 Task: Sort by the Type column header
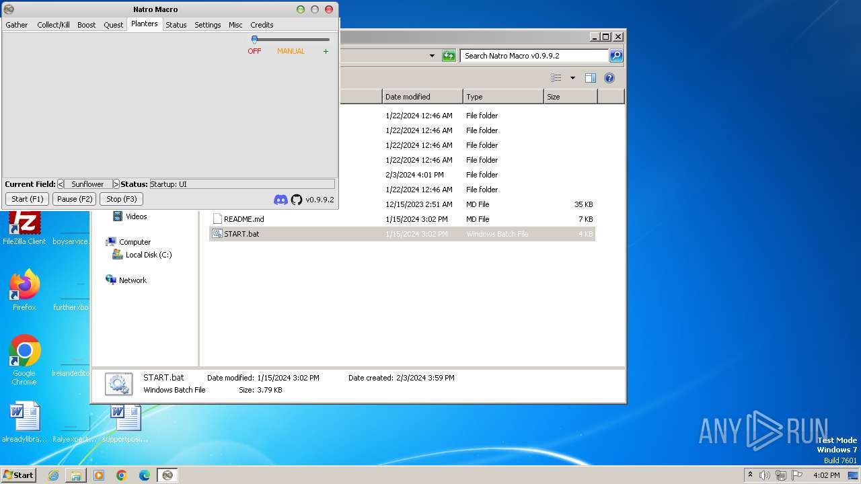pyautogui.click(x=503, y=97)
